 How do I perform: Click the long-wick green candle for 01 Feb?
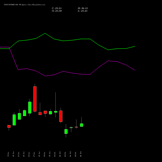tap(56, 112)
